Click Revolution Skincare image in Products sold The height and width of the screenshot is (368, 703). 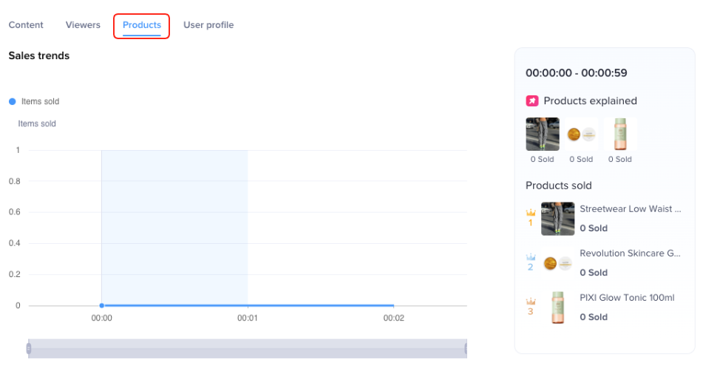[x=557, y=263]
